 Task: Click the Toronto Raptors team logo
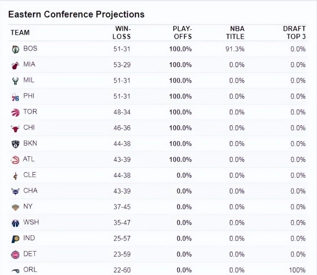tap(15, 113)
